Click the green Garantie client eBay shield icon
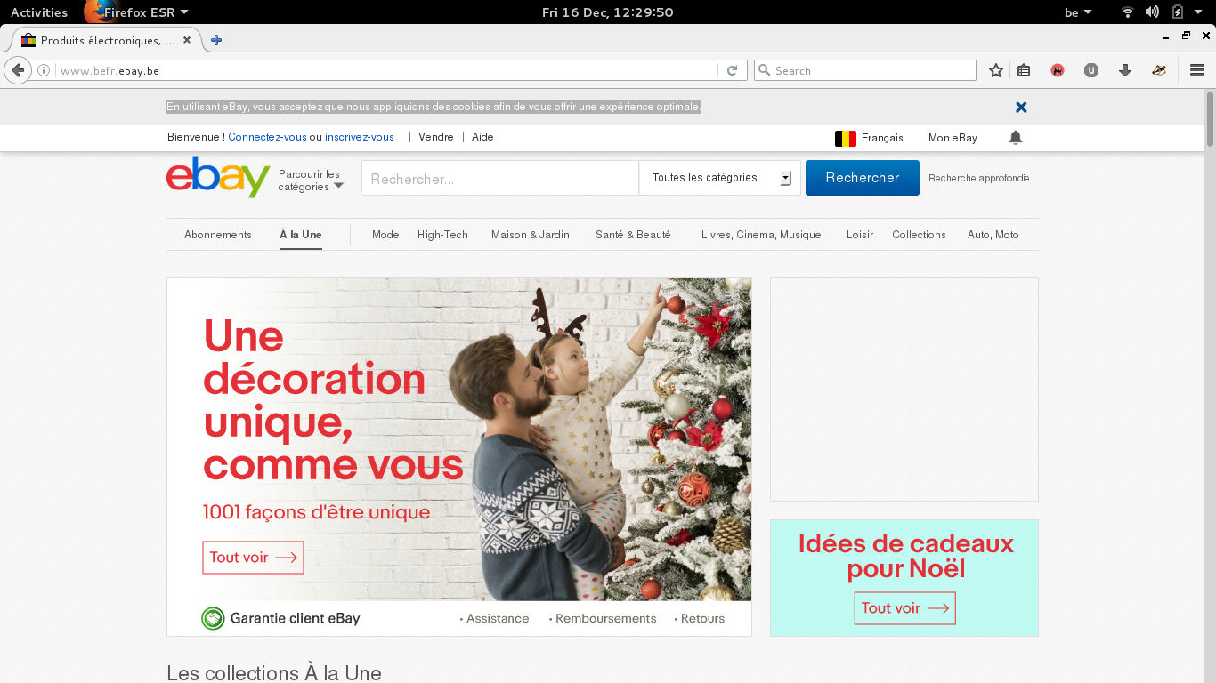 point(213,617)
